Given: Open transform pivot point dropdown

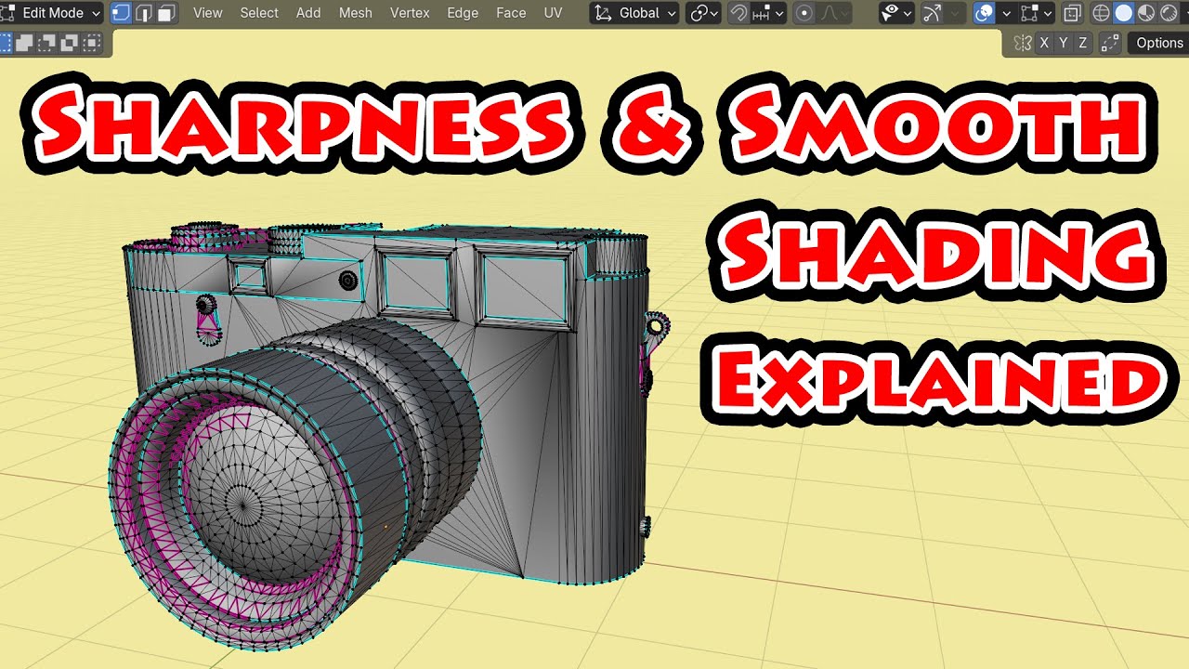Looking at the screenshot, I should 703,13.
